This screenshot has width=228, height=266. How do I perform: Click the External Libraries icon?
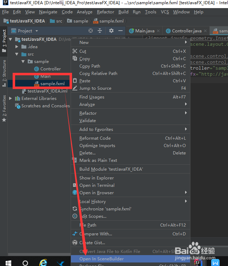[18, 99]
